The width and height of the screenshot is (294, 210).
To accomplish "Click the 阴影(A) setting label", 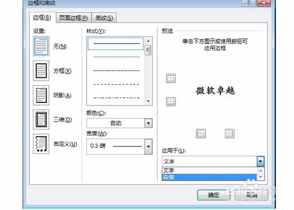I will (x=62, y=95).
